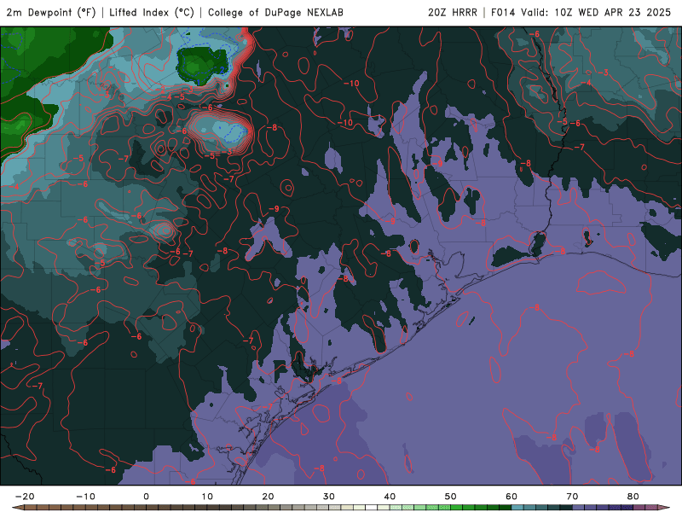Click the "College of DuPage NEXLAB" label
The image size is (682, 512).
[275, 12]
